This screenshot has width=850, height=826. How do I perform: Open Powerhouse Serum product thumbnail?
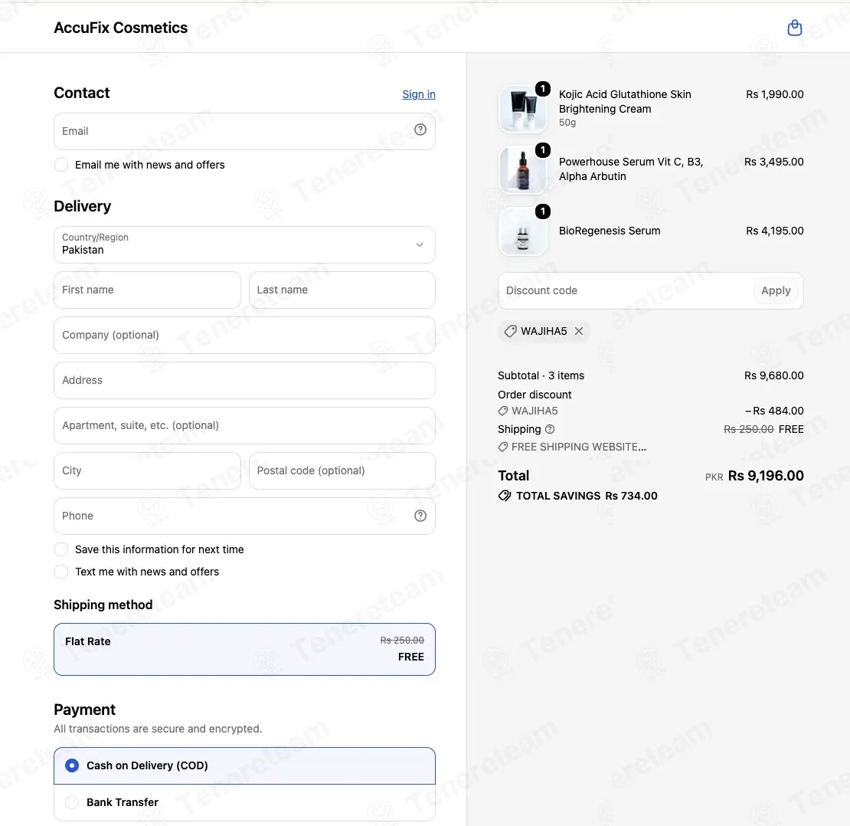(x=522, y=170)
